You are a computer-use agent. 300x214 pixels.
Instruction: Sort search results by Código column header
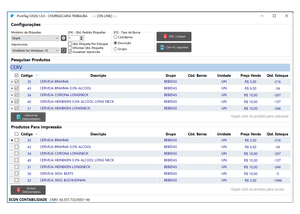click(27, 75)
